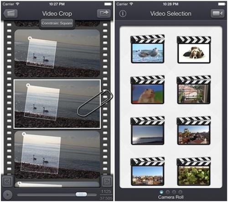
Task: Click the crop handle on the middle frame
Action: 28,85
